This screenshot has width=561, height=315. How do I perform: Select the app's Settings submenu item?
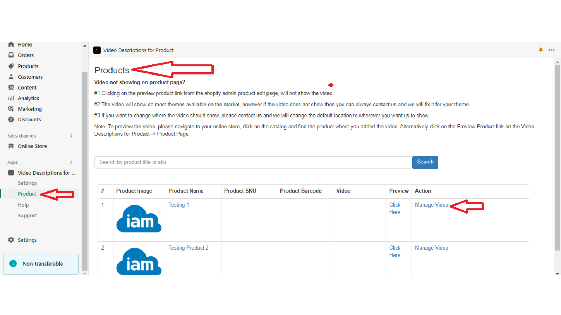(27, 183)
